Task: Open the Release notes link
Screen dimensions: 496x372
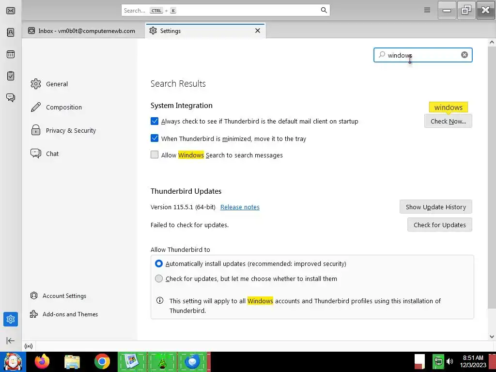Action: click(240, 207)
